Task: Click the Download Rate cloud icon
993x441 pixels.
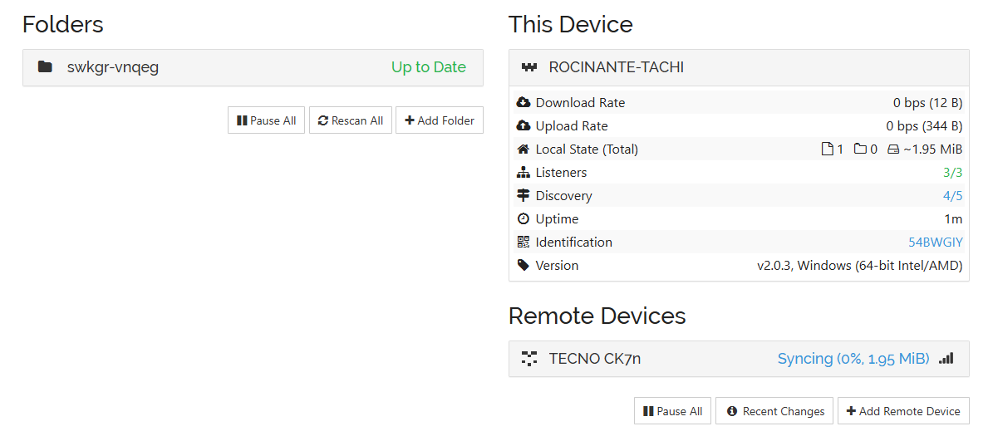Action: 523,103
